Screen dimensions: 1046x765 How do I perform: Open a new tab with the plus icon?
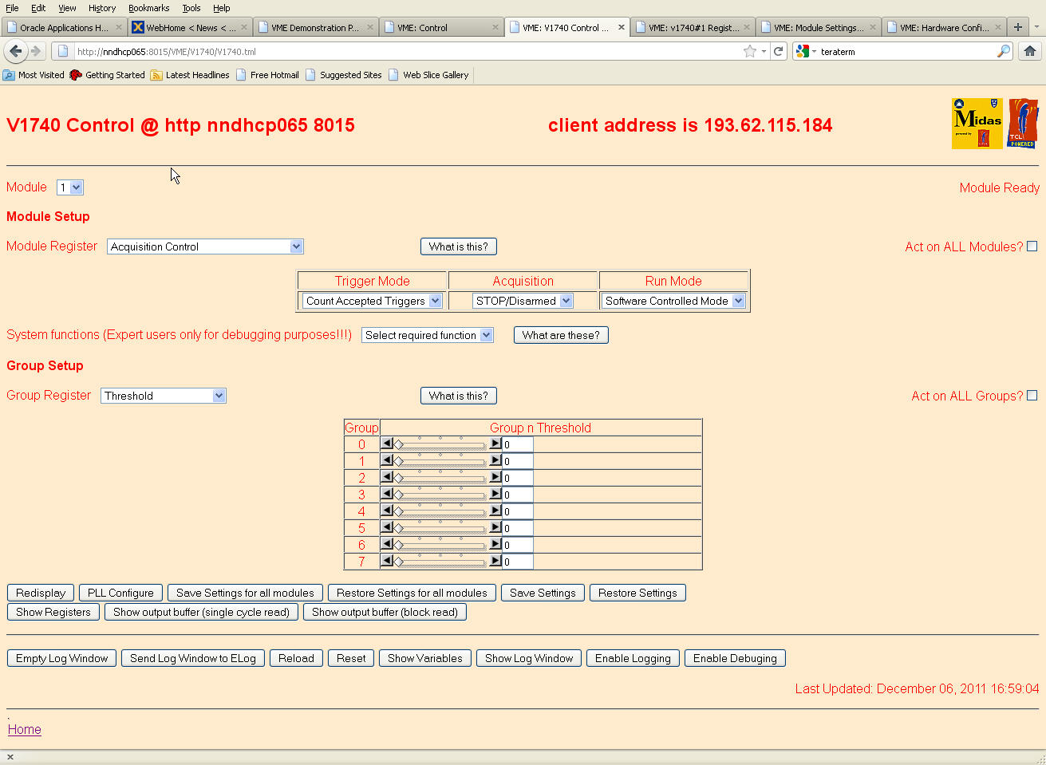coord(1018,27)
